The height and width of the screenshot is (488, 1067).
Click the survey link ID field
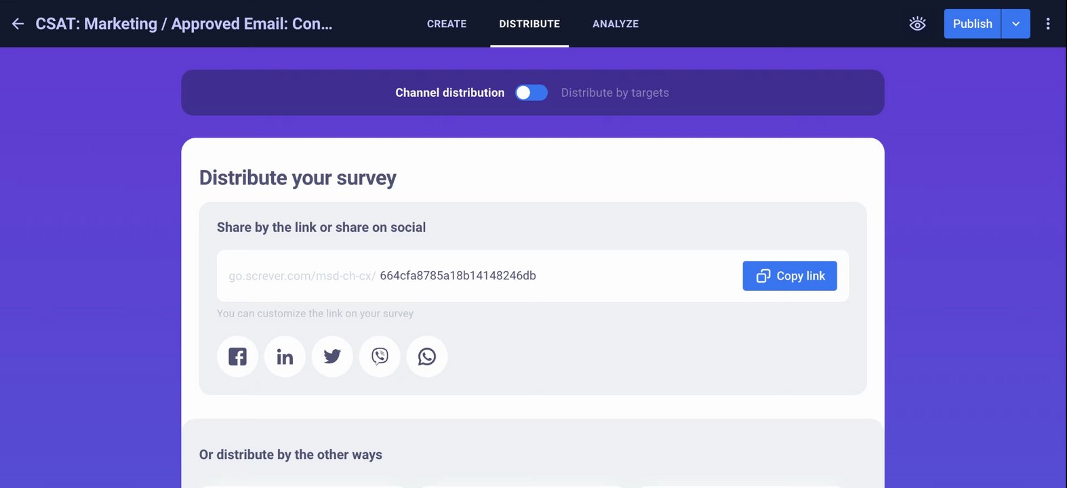pyautogui.click(x=458, y=276)
